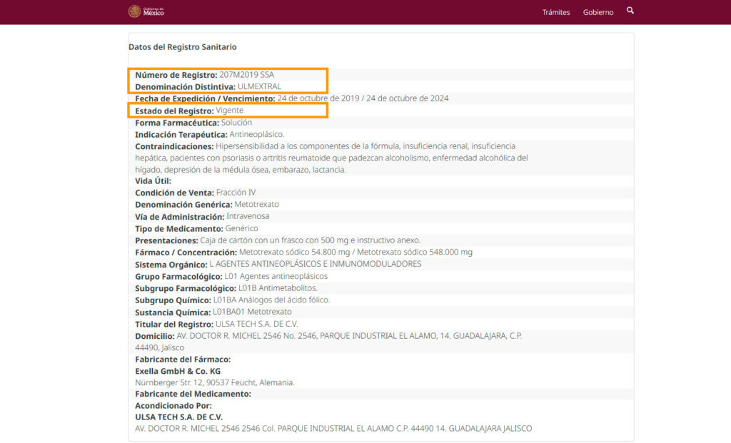Click the 'Fármaco / Concentración:' label

click(186, 252)
